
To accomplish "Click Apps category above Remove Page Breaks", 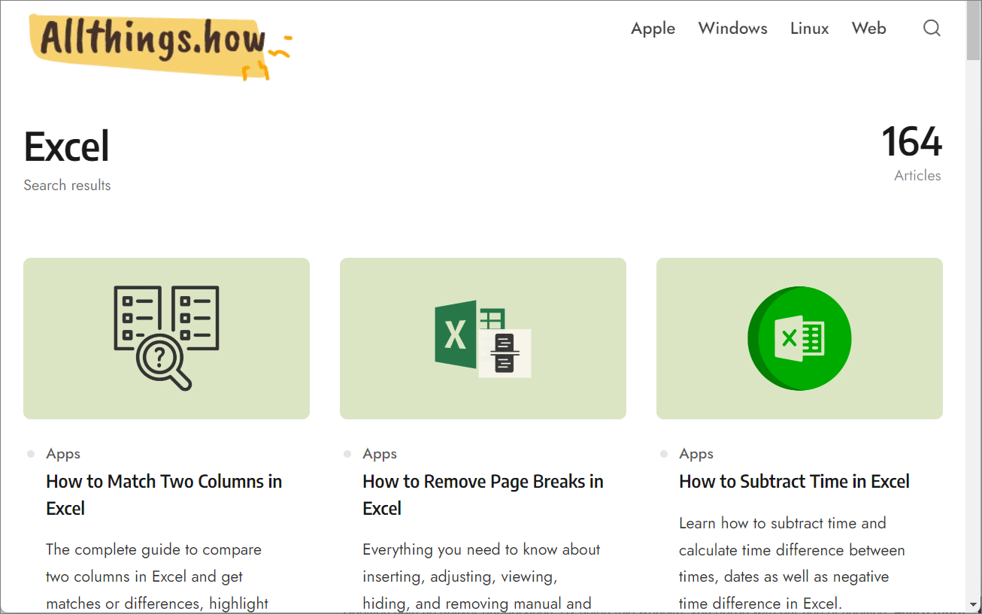I will point(380,454).
